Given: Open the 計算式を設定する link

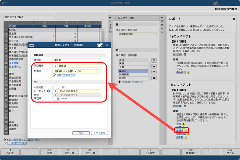Looking at the screenshot, I should coord(66,75).
